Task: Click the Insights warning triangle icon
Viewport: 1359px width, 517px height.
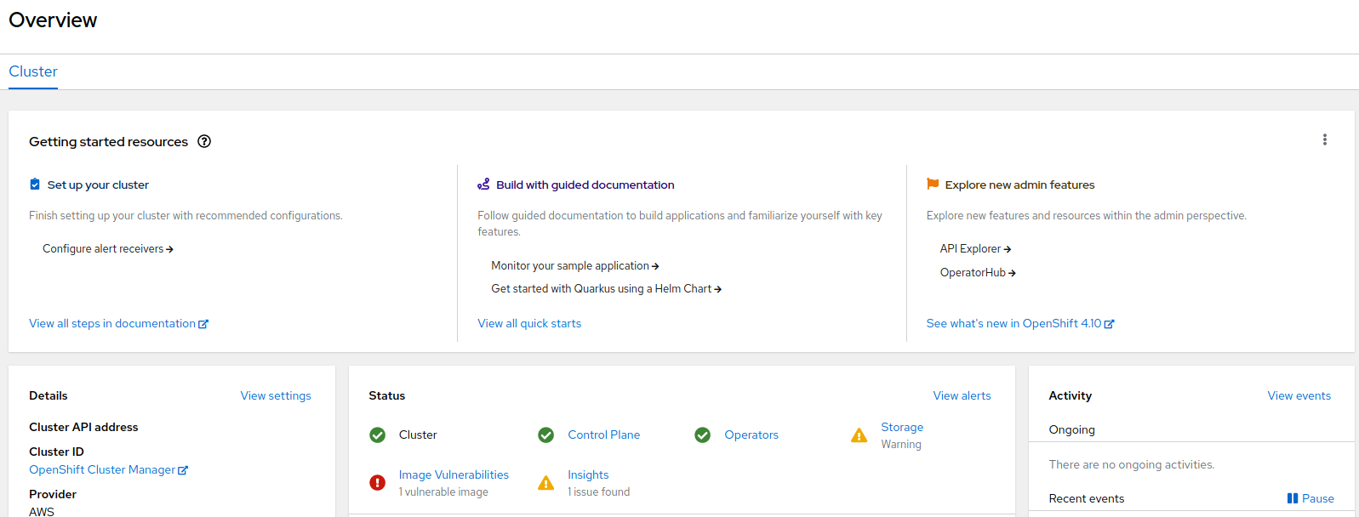Action: coord(546,483)
